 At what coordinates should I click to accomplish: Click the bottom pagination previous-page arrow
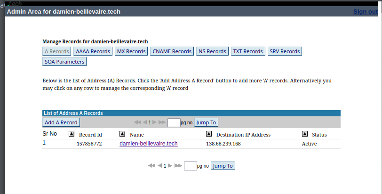click(x=159, y=166)
